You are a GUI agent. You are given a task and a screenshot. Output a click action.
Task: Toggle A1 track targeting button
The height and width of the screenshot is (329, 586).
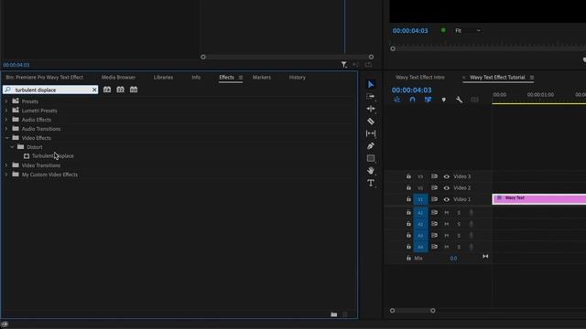[x=420, y=213]
